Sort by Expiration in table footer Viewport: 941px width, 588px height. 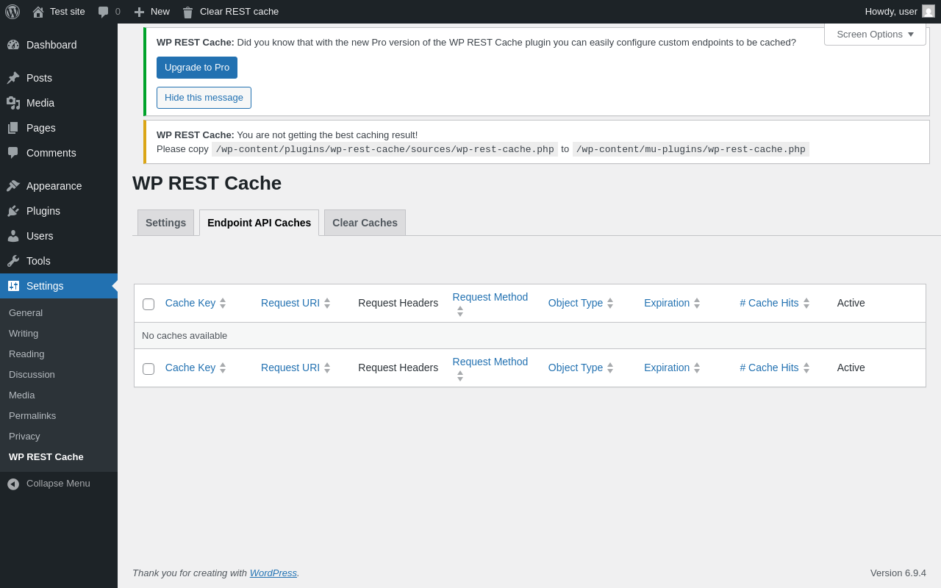[672, 367]
